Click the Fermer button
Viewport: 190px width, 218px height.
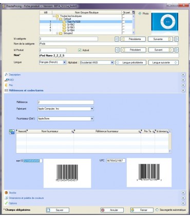(142, 210)
